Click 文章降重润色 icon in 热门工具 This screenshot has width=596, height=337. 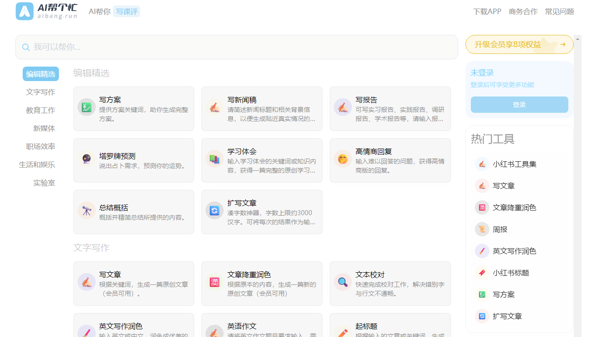tap(482, 207)
